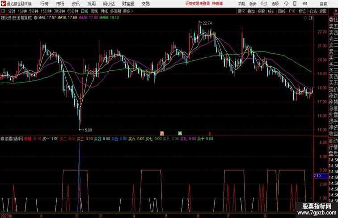Open the 资讯 menu
Viewport: 338px width, 218px height.
76,4
